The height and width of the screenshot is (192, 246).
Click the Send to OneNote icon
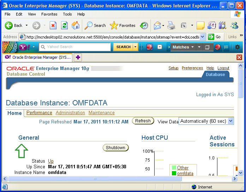click(211, 25)
